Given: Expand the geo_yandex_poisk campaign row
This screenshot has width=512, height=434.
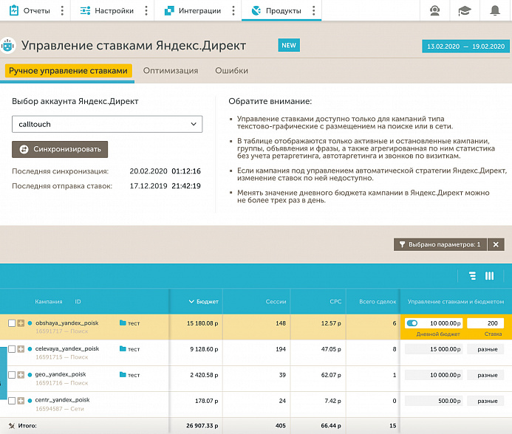Looking at the screenshot, I should (x=21, y=375).
